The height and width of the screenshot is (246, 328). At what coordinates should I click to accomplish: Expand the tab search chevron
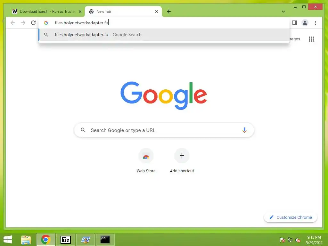pos(283,12)
